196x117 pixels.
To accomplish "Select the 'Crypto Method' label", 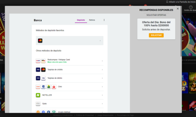I will [64, 112].
